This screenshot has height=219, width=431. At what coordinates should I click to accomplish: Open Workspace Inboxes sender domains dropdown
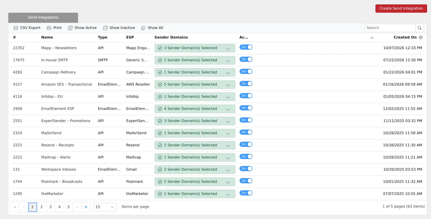click(x=195, y=169)
